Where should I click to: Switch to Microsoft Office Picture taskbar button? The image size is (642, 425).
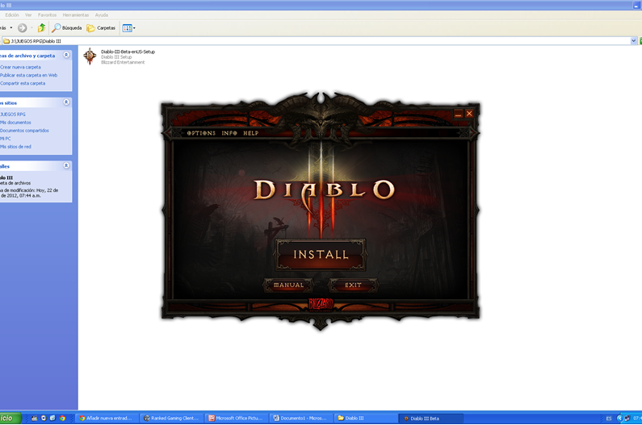click(237, 418)
